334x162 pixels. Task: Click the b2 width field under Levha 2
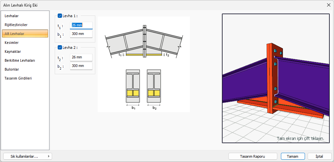81,66
